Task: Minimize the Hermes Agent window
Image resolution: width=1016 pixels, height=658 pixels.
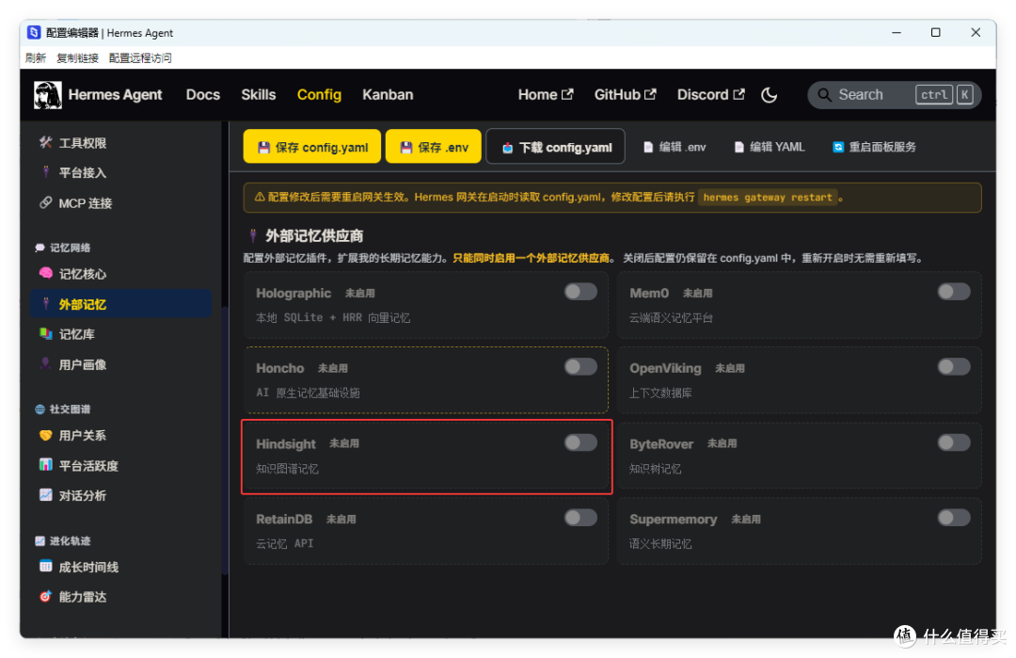Action: click(x=897, y=32)
